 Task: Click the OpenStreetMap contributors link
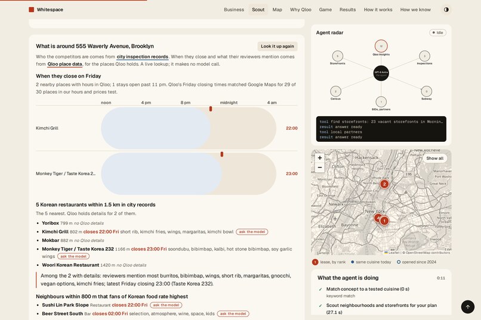coord(428,253)
